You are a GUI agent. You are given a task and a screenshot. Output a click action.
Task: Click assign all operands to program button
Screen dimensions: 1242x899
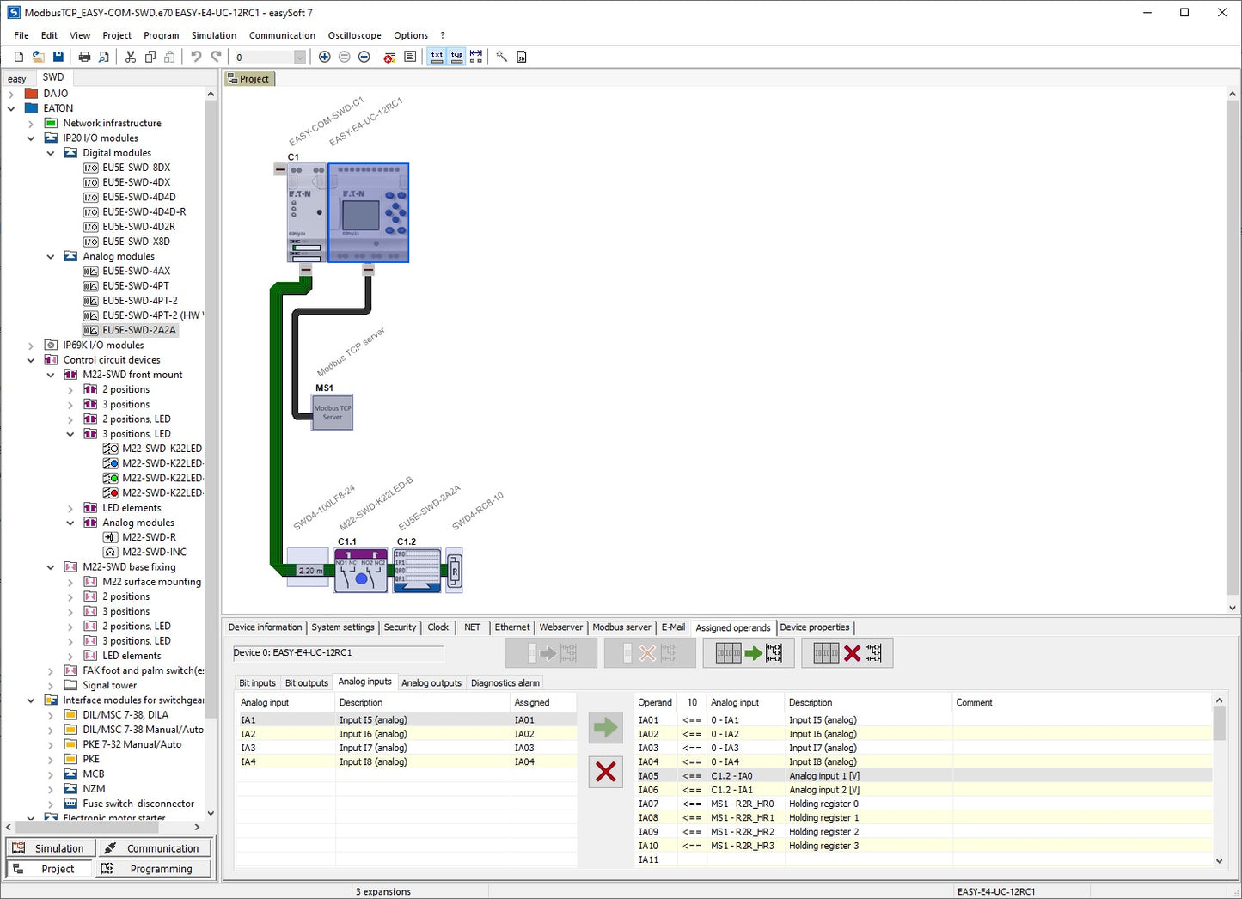click(749, 653)
